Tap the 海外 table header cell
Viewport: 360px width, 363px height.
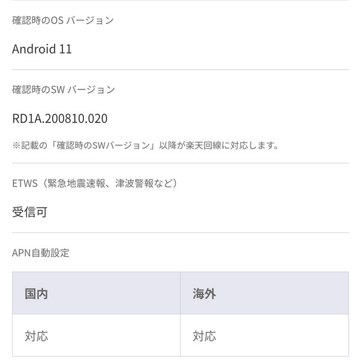tap(264, 293)
